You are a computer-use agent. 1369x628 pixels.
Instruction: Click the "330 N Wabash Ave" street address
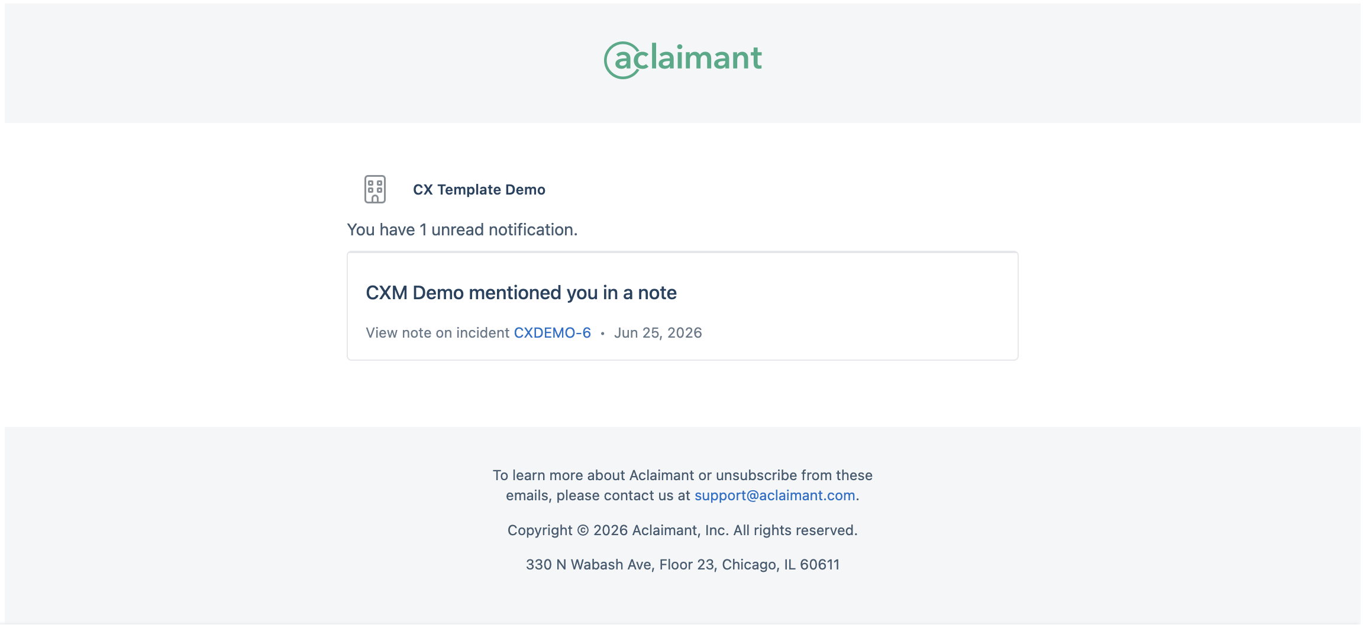point(590,565)
